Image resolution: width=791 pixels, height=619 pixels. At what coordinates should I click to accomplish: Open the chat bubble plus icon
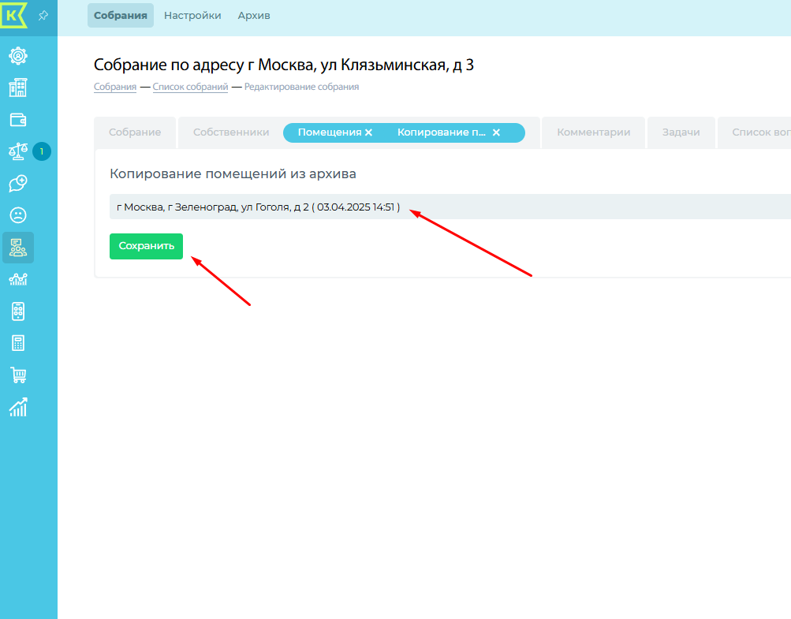17,183
